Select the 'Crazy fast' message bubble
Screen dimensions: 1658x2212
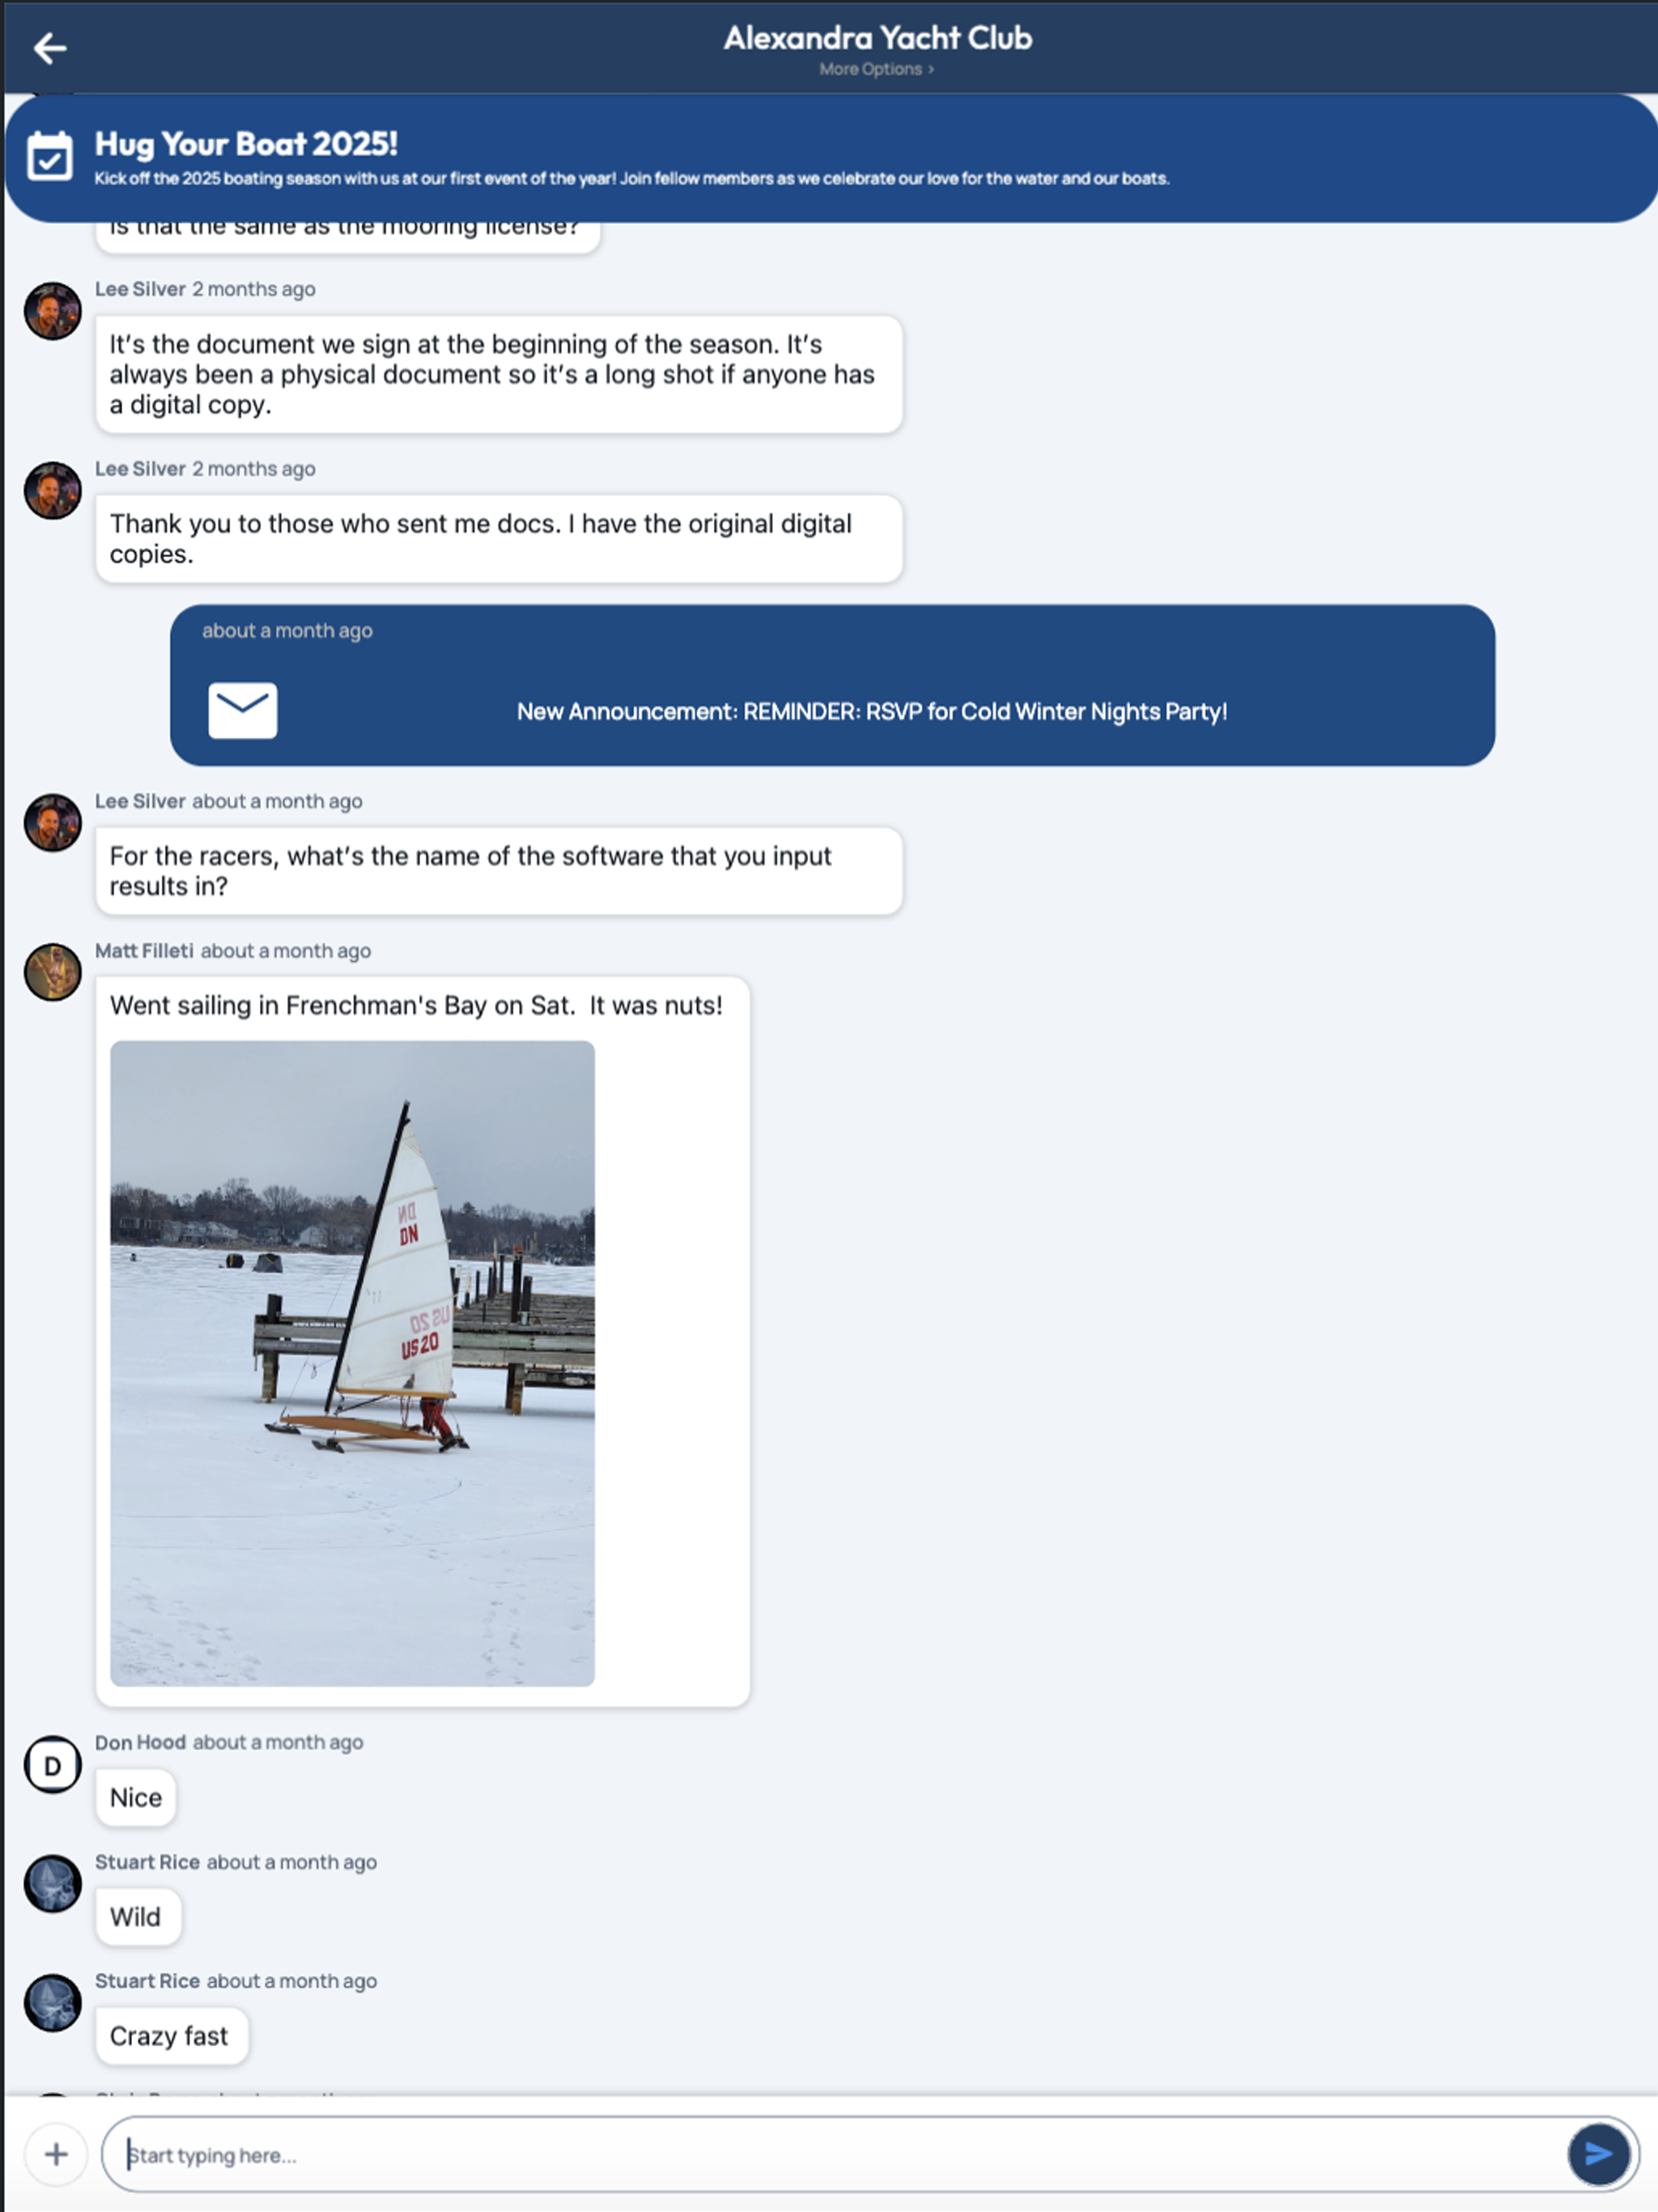tap(171, 2036)
